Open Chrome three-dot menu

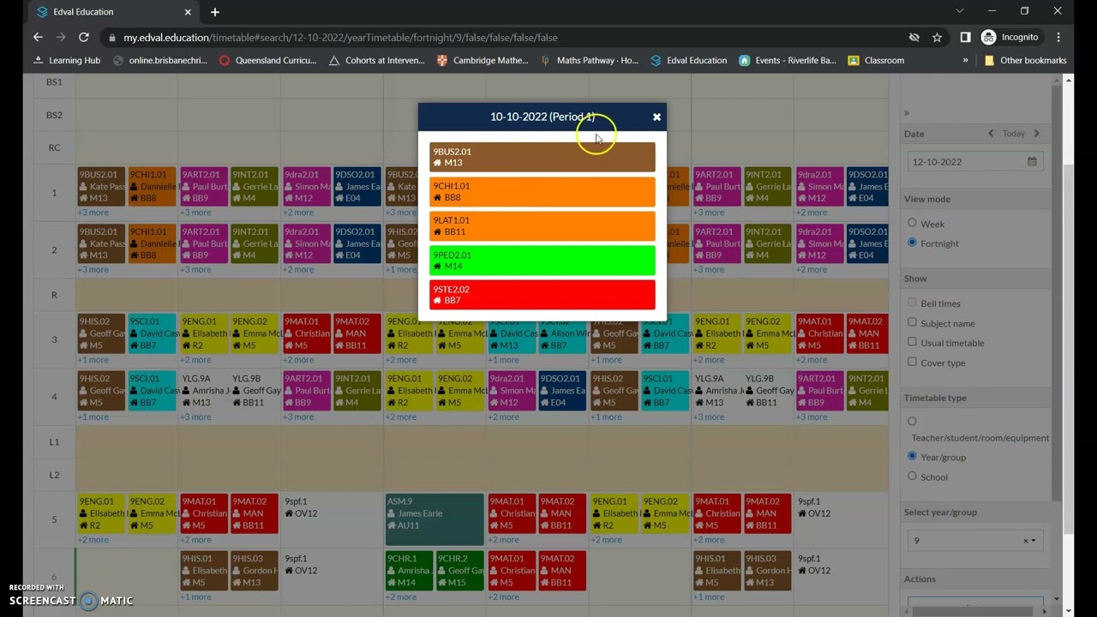coord(1059,38)
